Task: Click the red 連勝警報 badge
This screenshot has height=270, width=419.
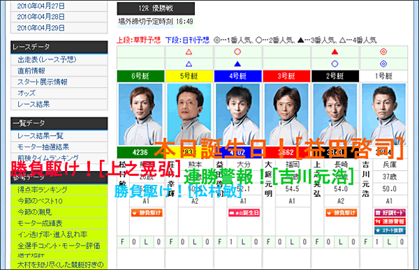Action: (390, 221)
